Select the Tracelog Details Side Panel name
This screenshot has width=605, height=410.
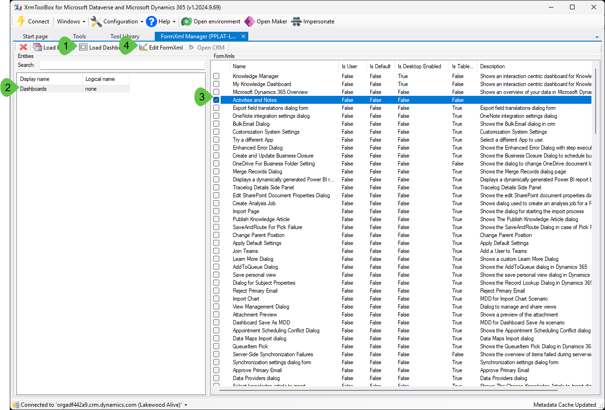pos(263,187)
